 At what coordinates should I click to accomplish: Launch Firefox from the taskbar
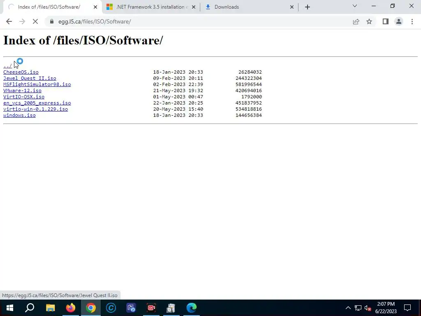click(x=71, y=308)
